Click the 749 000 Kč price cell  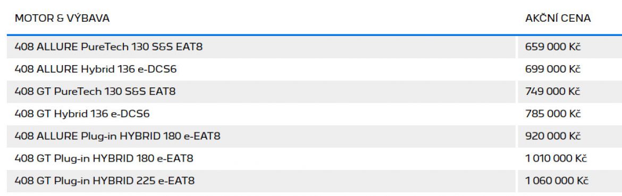[x=570, y=92]
